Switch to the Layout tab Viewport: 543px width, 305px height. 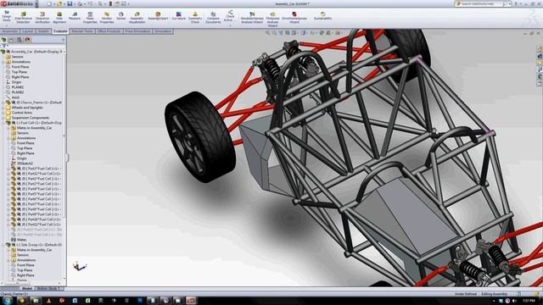27,31
